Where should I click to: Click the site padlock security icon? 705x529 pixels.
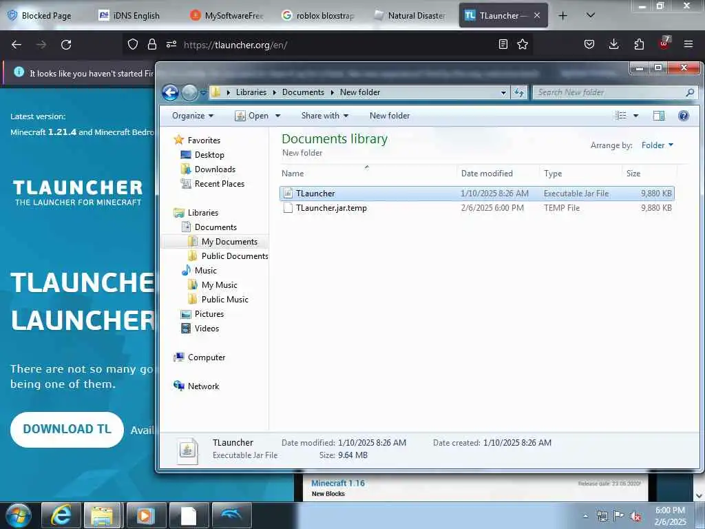pyautogui.click(x=152, y=44)
